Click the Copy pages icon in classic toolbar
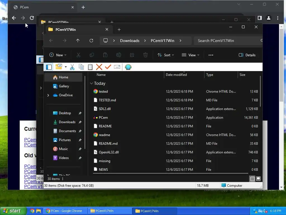Image resolution: width=286 pixels, height=215 pixels. point(81,67)
